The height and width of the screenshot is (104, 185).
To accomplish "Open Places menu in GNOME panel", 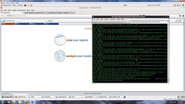I will point(14,5).
